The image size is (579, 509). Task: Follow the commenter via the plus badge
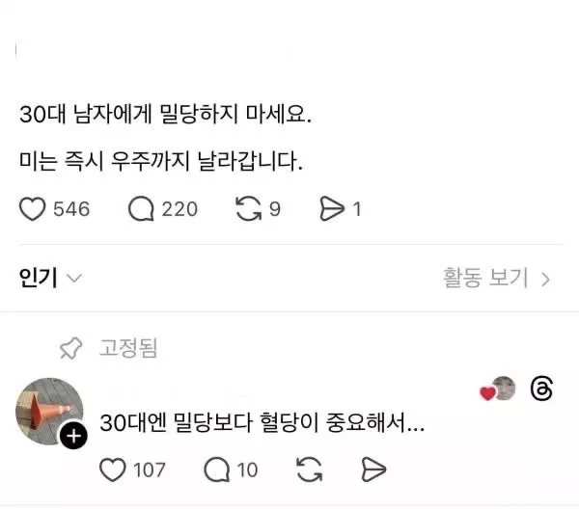click(74, 437)
